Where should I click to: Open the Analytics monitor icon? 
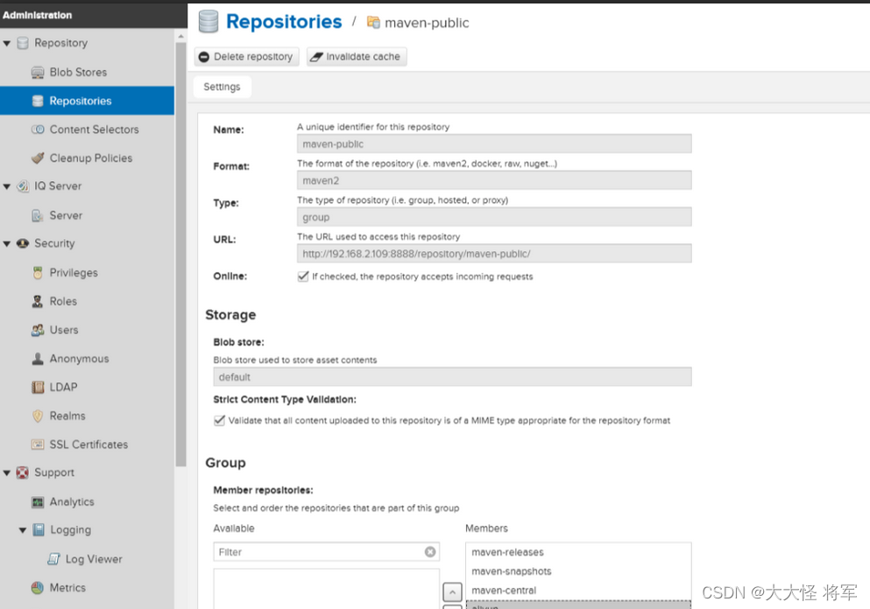click(38, 502)
